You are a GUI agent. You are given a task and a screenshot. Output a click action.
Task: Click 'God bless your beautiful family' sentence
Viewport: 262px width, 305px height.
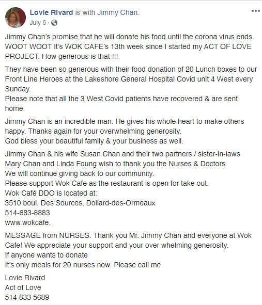coord(94,141)
